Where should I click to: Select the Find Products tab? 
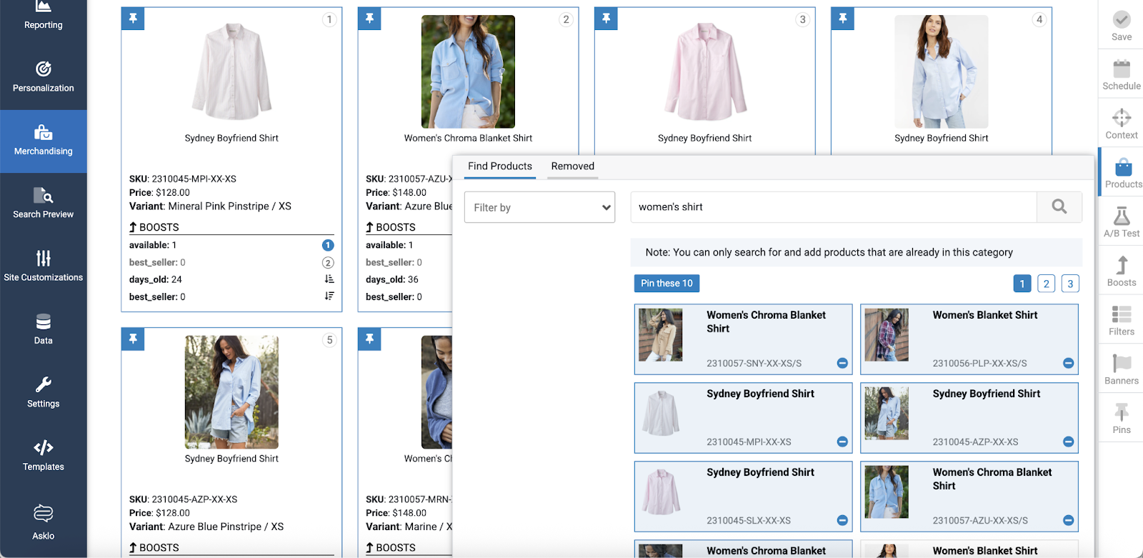499,166
